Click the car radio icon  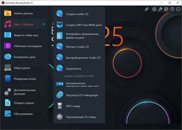(60, 84)
